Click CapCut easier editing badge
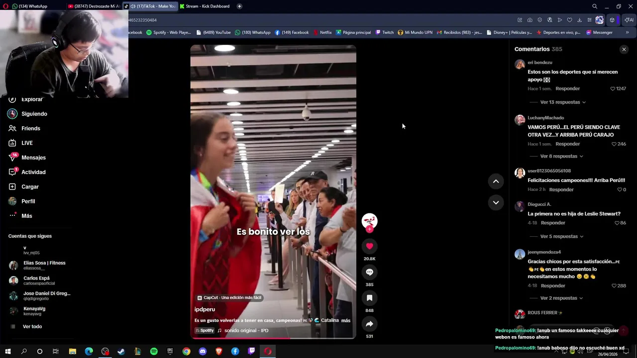The height and width of the screenshot is (358, 637). click(x=229, y=298)
